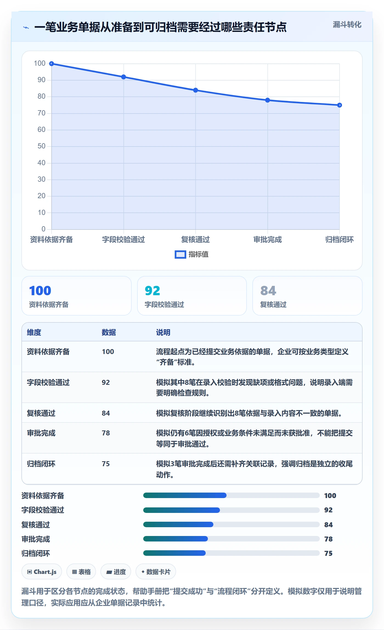The width and height of the screenshot is (384, 630).
Task: Select the 表格 tag
Action: point(81,572)
